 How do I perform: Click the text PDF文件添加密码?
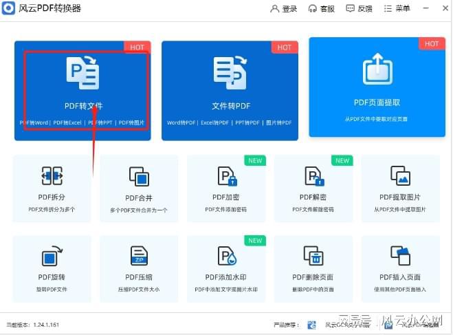[226, 209]
